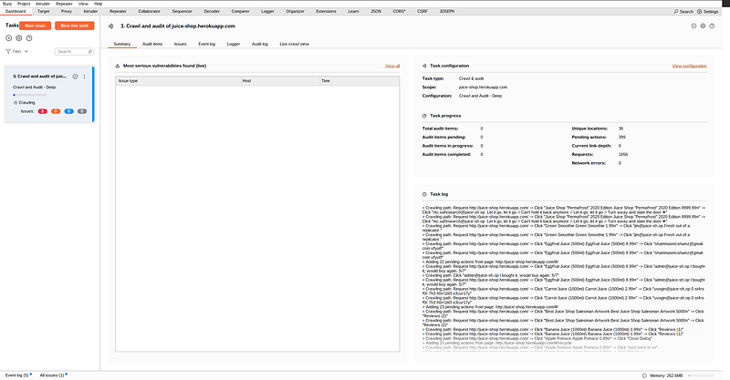Click the Memory icon in status bar
The image size is (730, 380).
tap(644, 375)
